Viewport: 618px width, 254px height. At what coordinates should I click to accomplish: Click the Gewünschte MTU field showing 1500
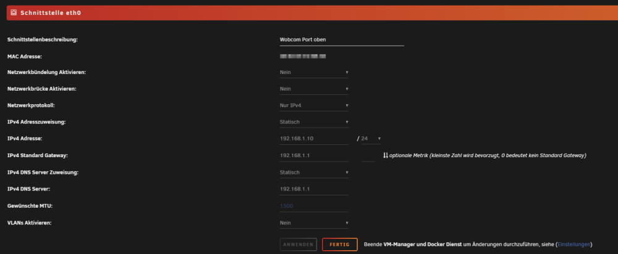[x=314, y=206]
